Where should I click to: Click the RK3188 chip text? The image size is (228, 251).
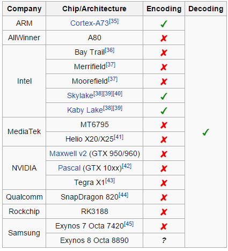(94, 211)
